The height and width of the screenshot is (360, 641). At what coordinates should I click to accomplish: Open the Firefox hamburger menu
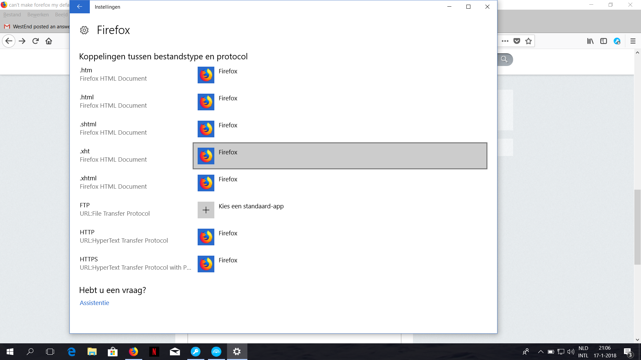click(x=633, y=41)
